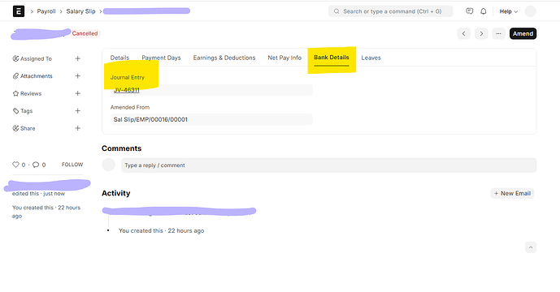Open the three-dot more options menu
Viewport: 560px width, 292px height.
coord(498,33)
